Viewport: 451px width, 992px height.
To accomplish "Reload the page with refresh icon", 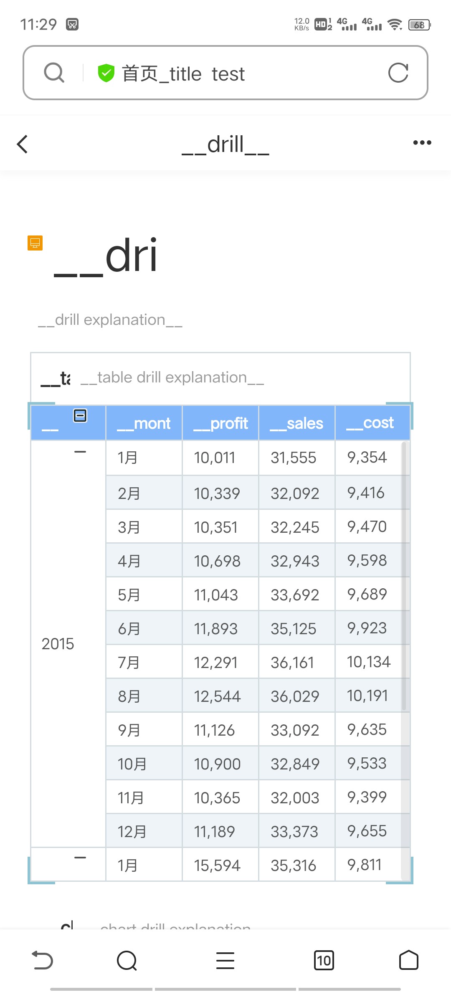I will (x=398, y=73).
